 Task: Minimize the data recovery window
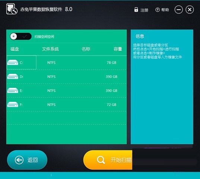178,10
